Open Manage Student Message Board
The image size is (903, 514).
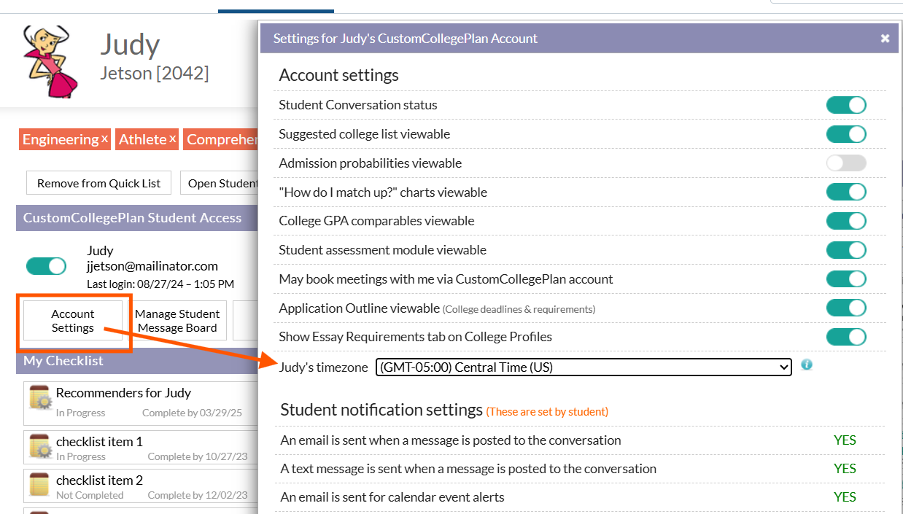(177, 321)
